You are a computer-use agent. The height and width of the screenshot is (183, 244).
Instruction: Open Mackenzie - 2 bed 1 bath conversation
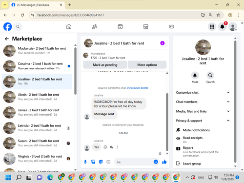pyautogui.click(x=37, y=51)
